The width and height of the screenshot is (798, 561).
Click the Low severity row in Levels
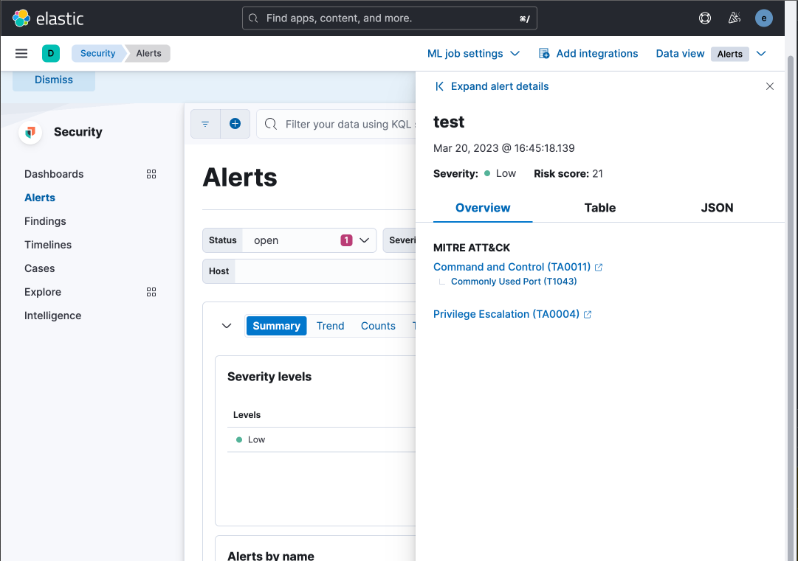click(322, 439)
